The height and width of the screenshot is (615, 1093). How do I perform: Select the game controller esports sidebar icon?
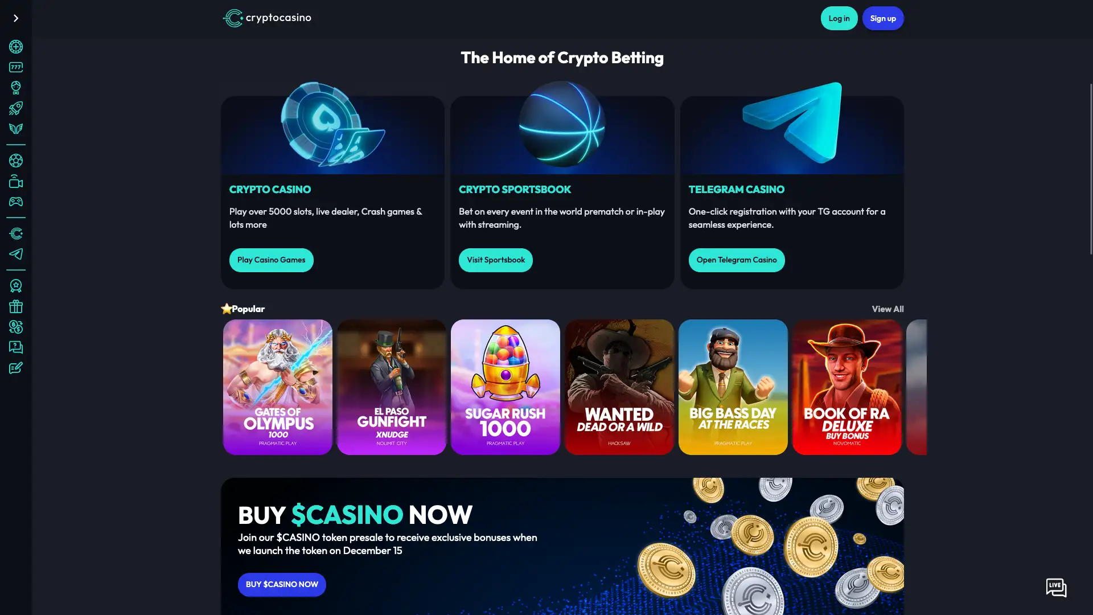[x=16, y=202]
